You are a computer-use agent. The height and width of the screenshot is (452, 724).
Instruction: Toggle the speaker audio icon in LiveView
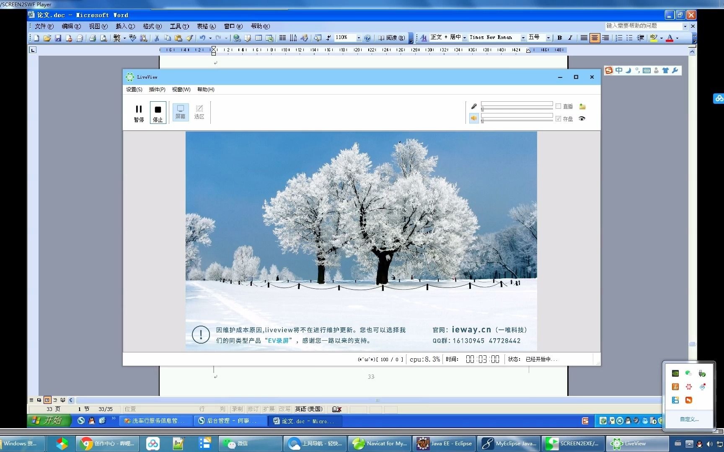pyautogui.click(x=474, y=118)
